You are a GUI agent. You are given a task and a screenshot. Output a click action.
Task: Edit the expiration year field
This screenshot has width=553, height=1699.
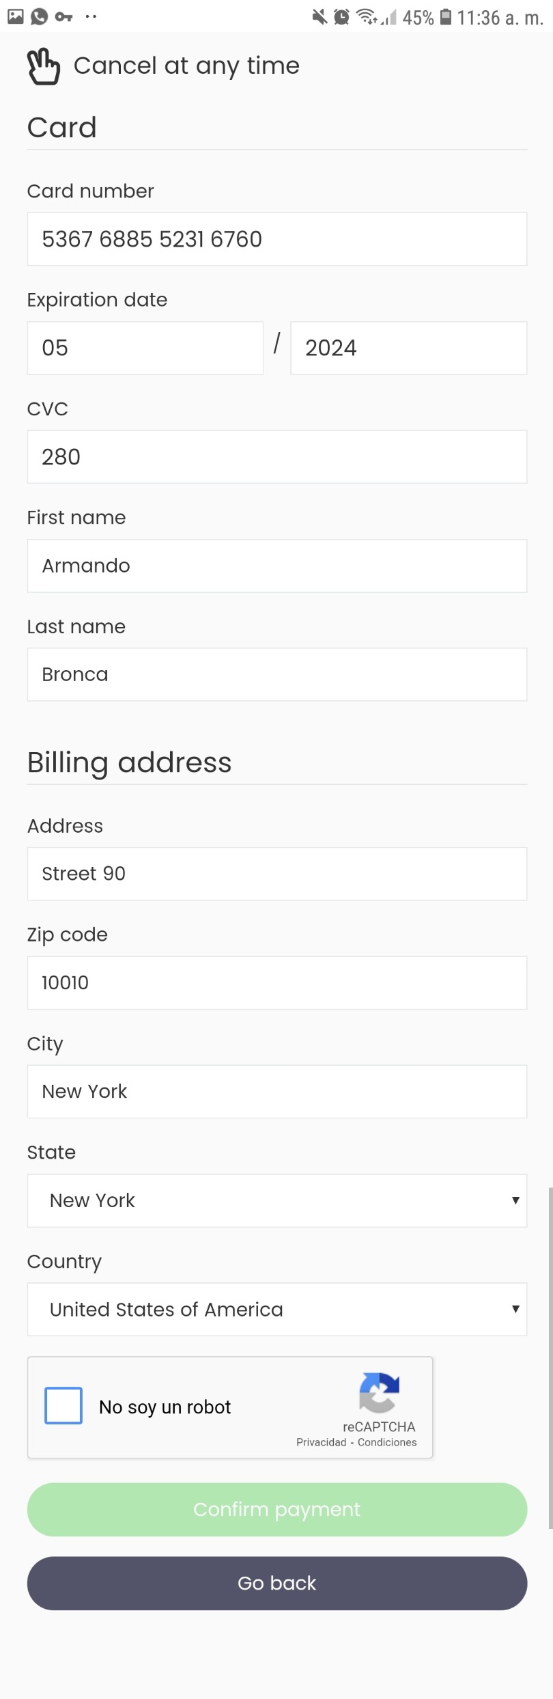408,348
